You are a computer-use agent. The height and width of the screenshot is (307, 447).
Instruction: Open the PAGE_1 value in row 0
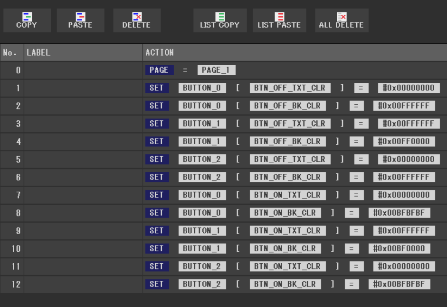tap(216, 70)
